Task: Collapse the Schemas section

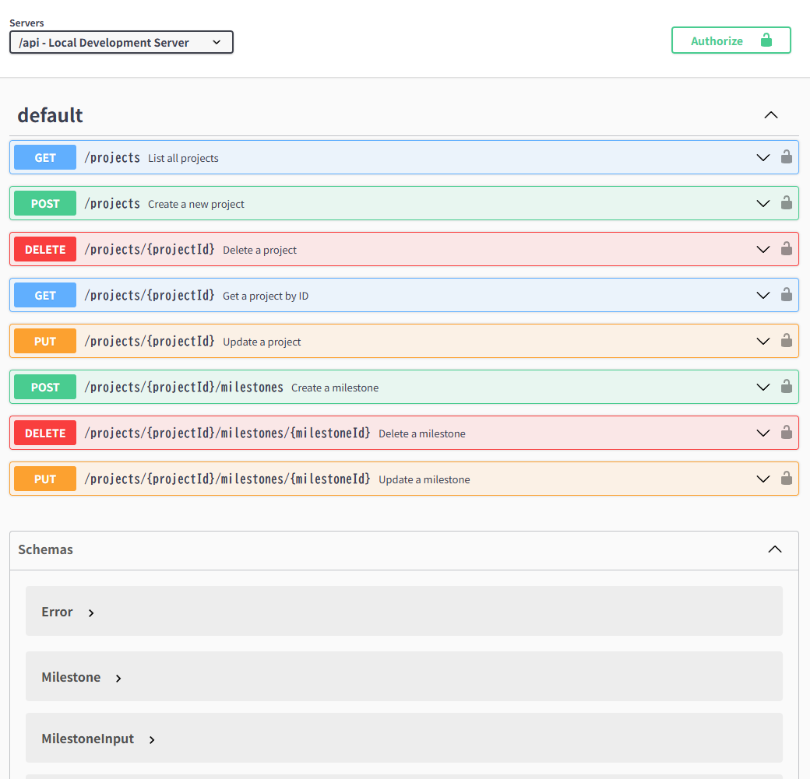Action: pos(774,549)
